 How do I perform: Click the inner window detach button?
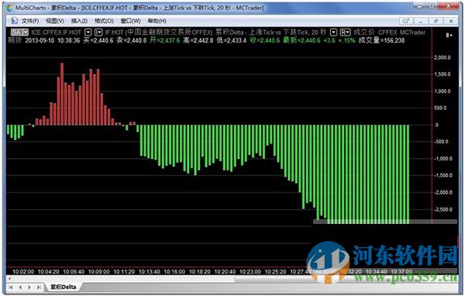click(406, 21)
